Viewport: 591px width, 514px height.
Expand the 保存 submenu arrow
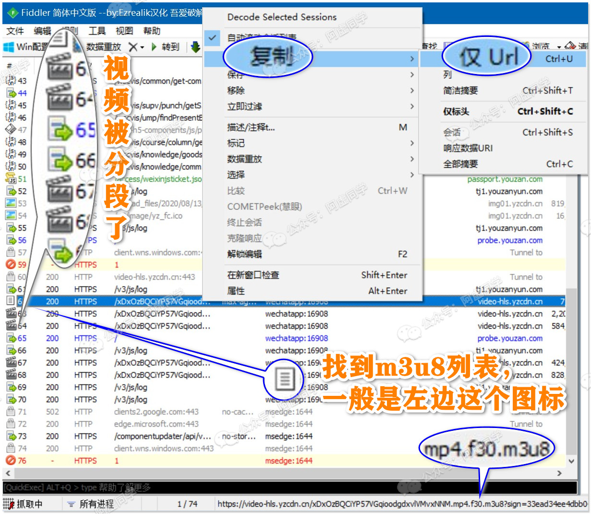(x=412, y=74)
